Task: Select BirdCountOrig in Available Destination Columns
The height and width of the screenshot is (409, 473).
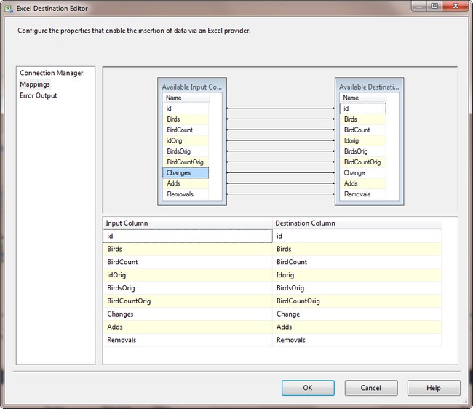Action: pos(363,162)
